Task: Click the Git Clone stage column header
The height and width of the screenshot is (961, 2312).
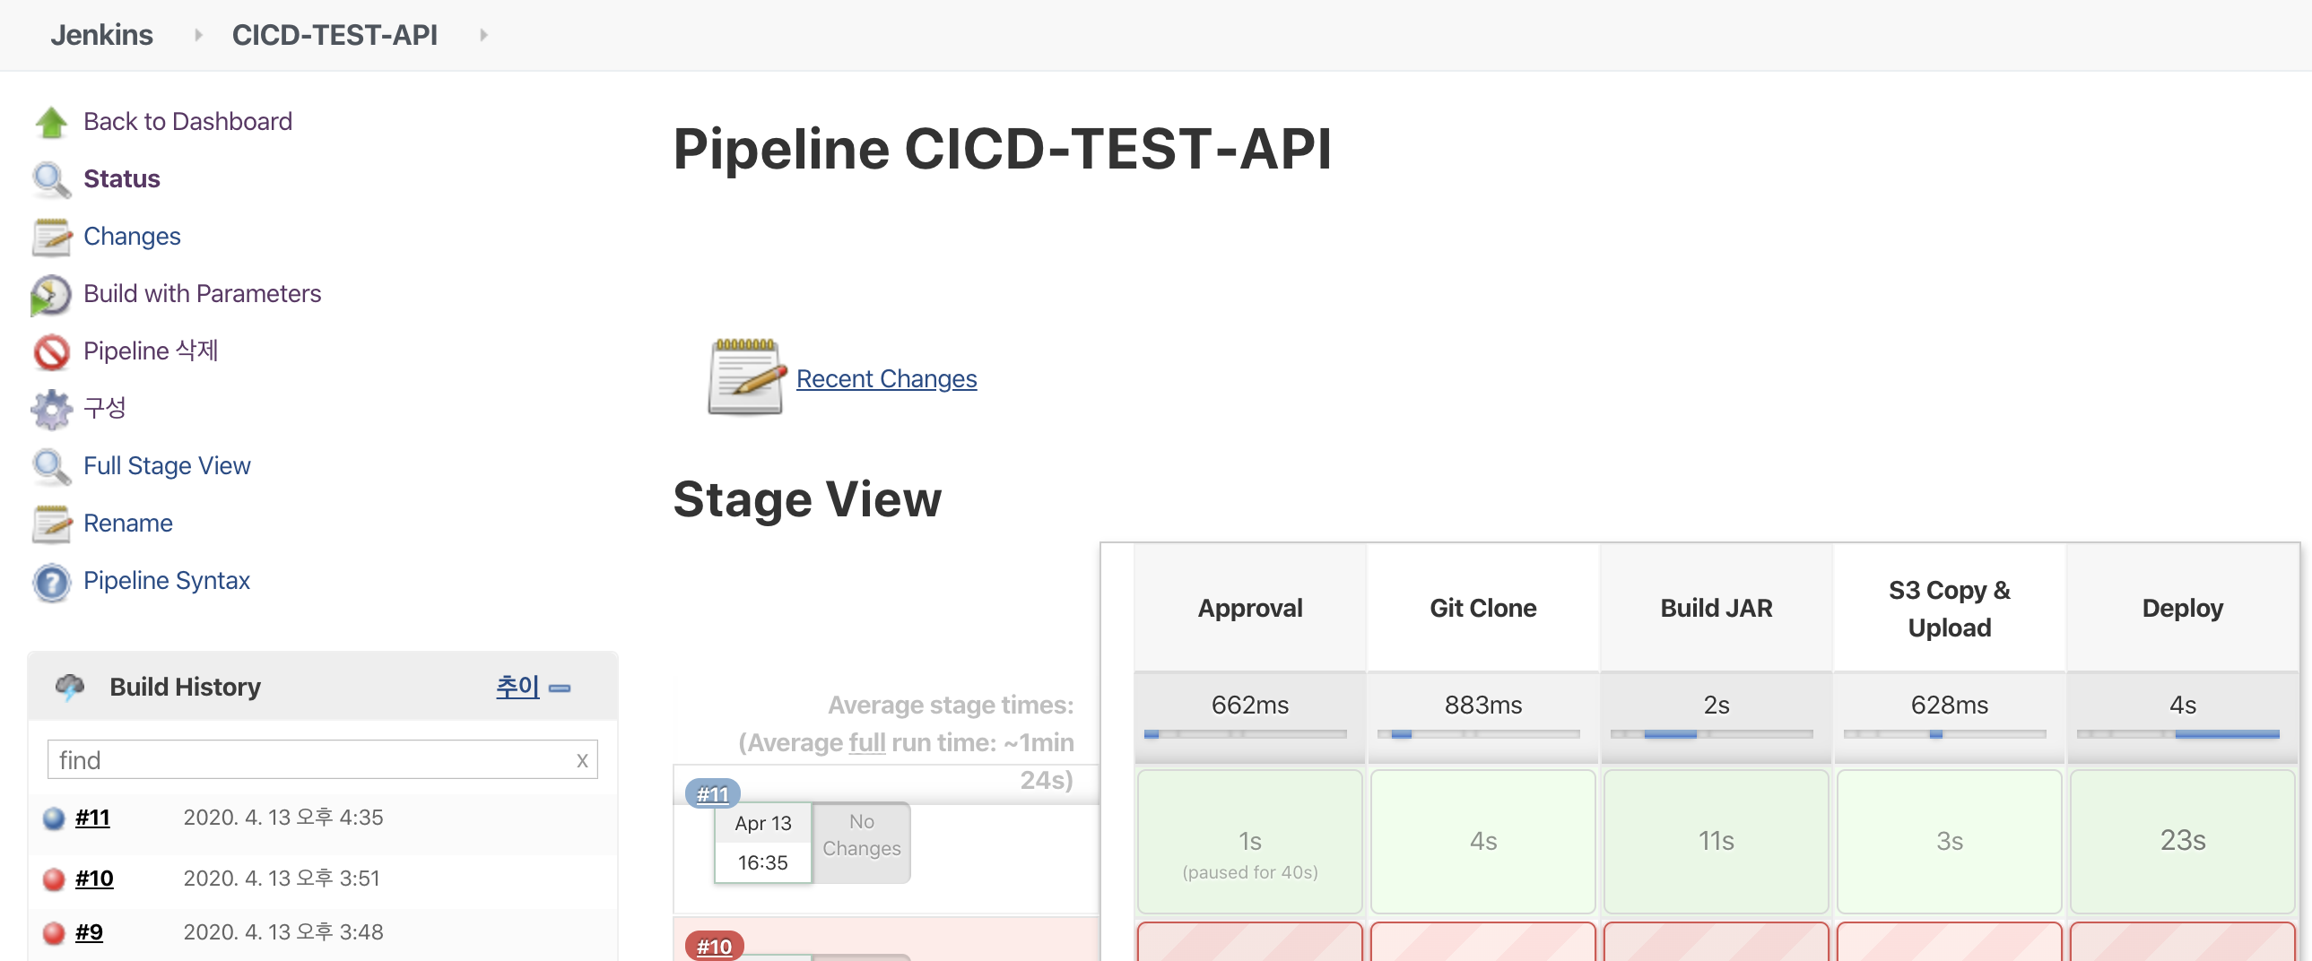Action: click(1482, 609)
